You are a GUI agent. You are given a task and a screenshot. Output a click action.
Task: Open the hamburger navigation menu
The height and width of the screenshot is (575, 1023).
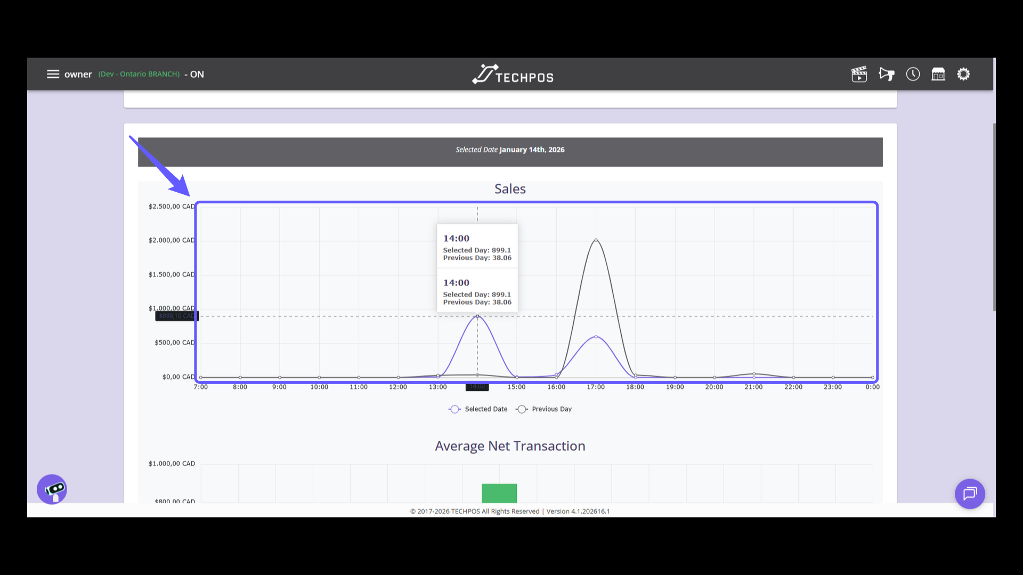coord(53,74)
